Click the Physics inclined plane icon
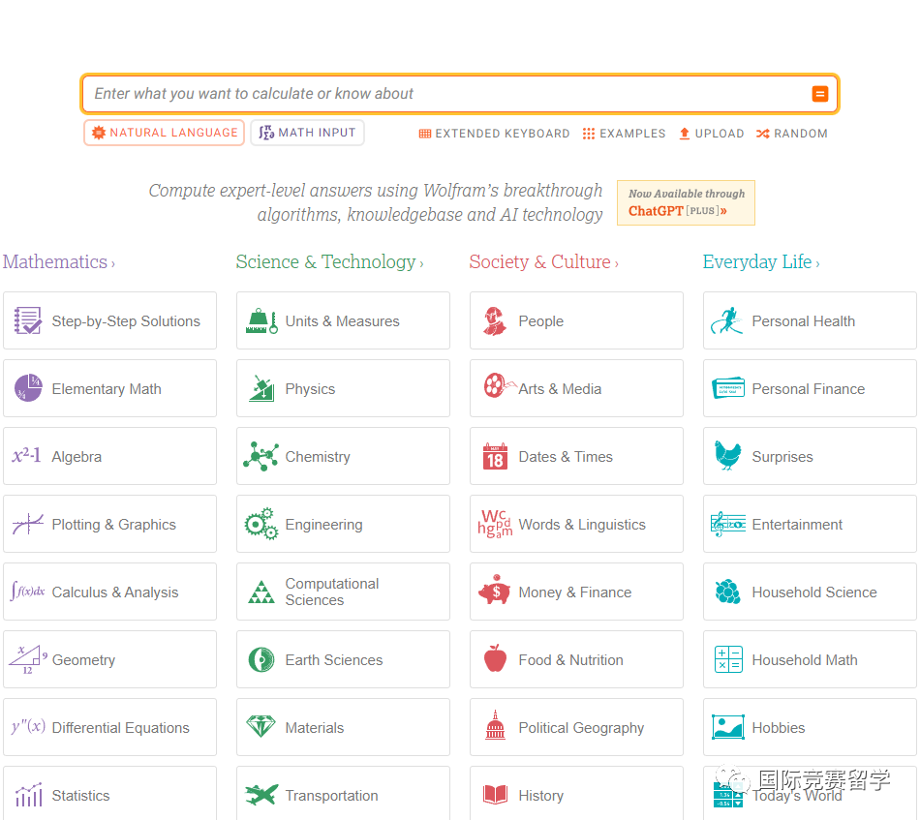 [261, 388]
